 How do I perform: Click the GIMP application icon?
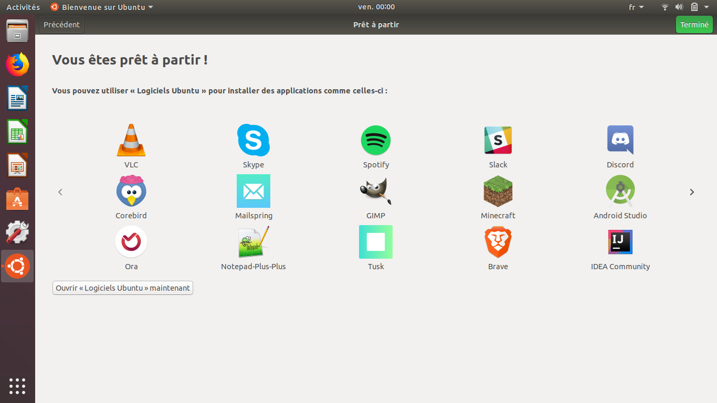(376, 191)
